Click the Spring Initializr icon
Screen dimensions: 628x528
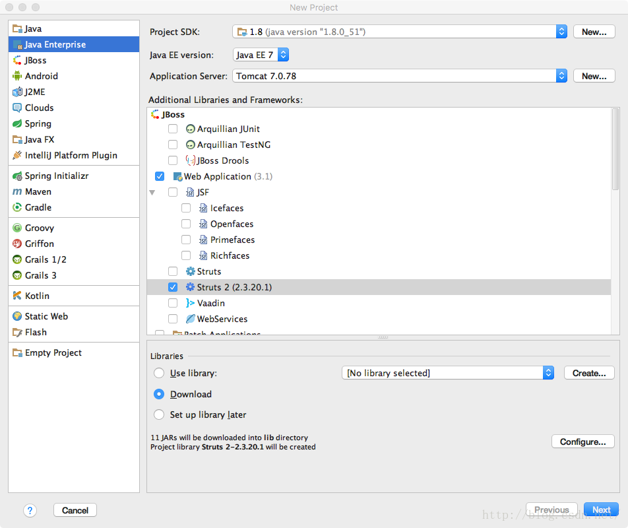[x=17, y=176]
